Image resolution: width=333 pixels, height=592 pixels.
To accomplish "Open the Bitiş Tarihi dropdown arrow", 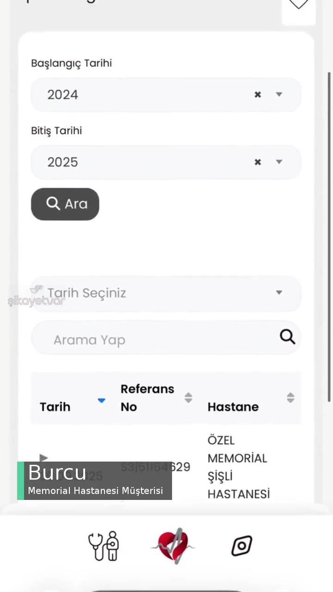I will point(279,162).
